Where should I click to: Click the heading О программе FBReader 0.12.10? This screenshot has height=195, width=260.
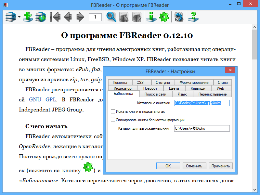pos(127,35)
